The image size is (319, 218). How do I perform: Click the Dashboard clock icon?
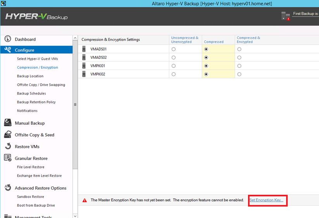pos(8,39)
